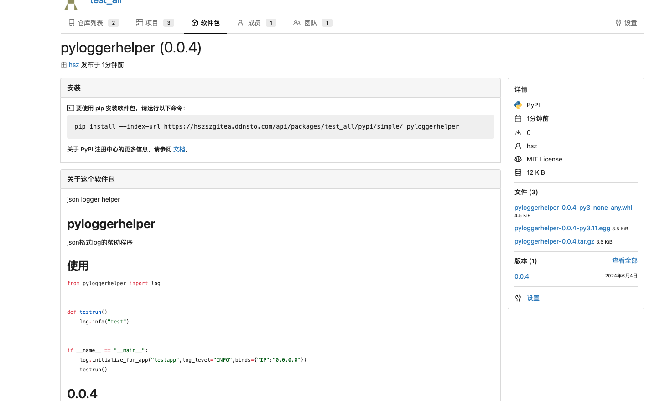This screenshot has height=401, width=665.
Task: Click the pyloggerhelper README heading
Action: (111, 224)
